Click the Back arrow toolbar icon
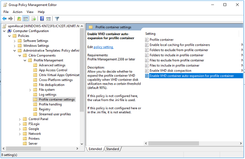This screenshot has height=159, width=245. tap(4, 18)
